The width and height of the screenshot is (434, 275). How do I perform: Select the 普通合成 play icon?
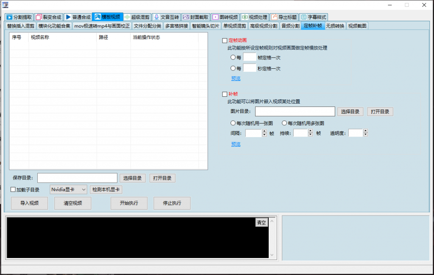pyautogui.click(x=68, y=17)
